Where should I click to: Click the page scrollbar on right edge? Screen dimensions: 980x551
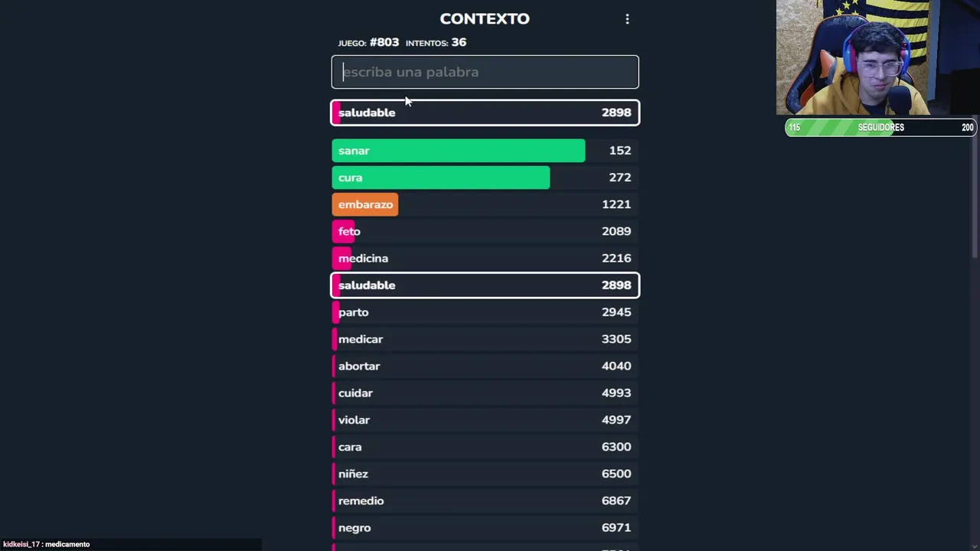975,130
